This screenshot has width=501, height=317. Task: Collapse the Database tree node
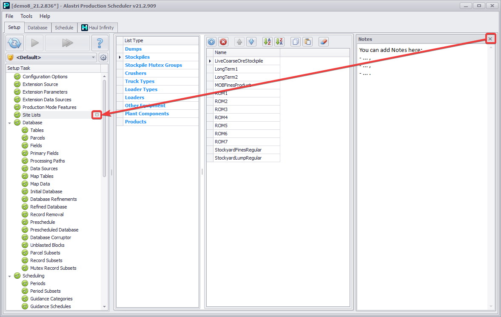(x=10, y=123)
